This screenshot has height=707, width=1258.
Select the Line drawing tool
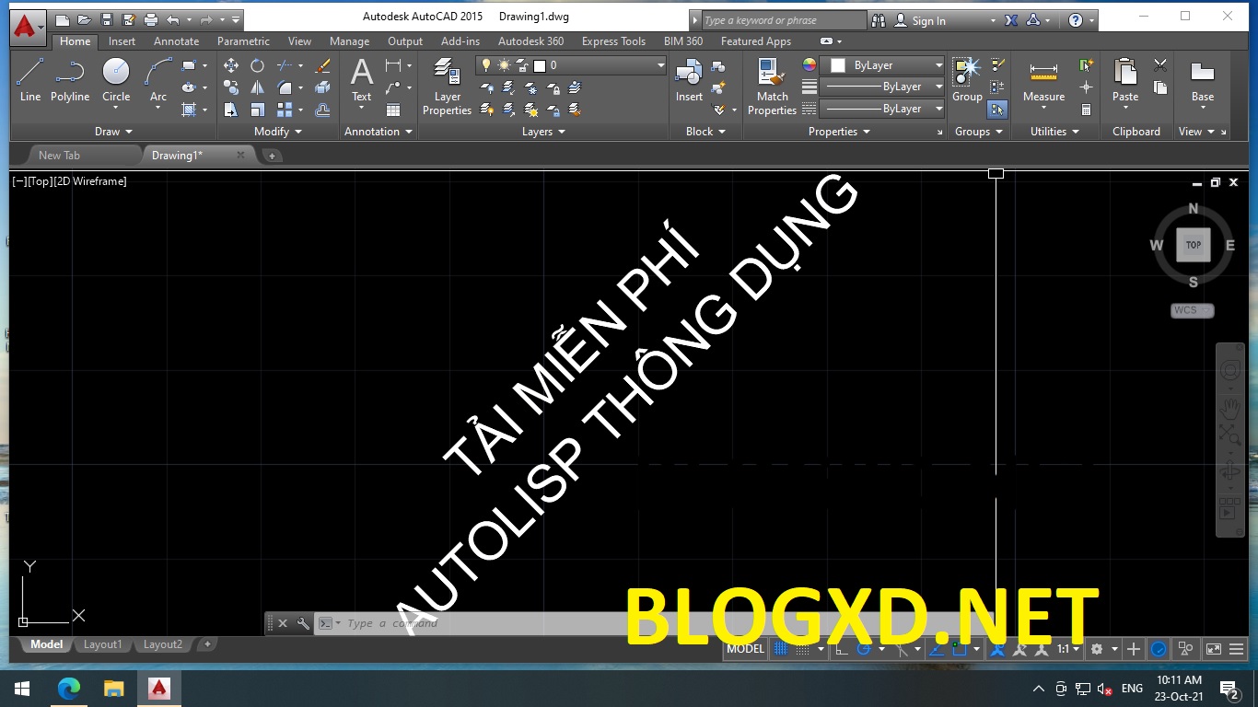click(29, 74)
